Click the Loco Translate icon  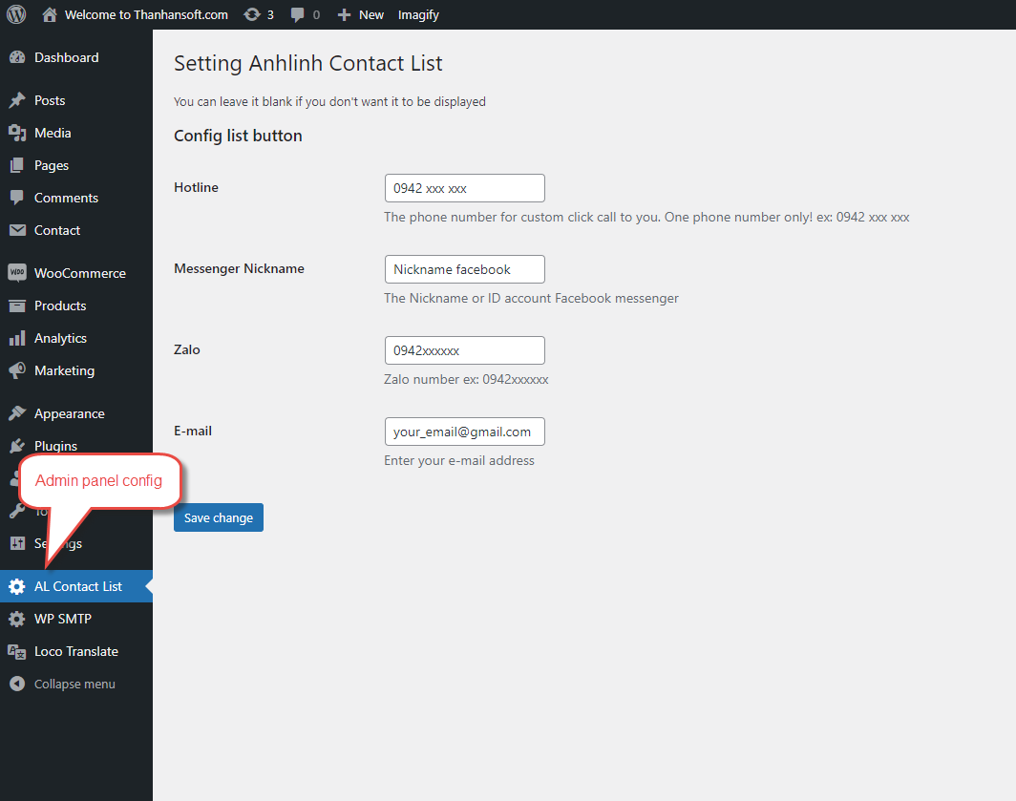click(17, 651)
